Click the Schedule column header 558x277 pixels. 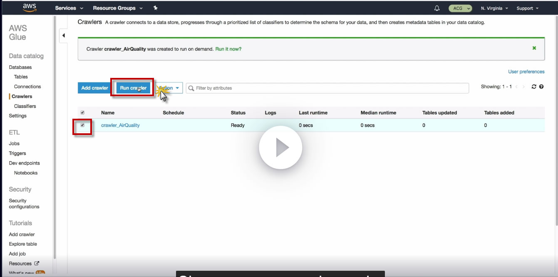[x=173, y=112]
